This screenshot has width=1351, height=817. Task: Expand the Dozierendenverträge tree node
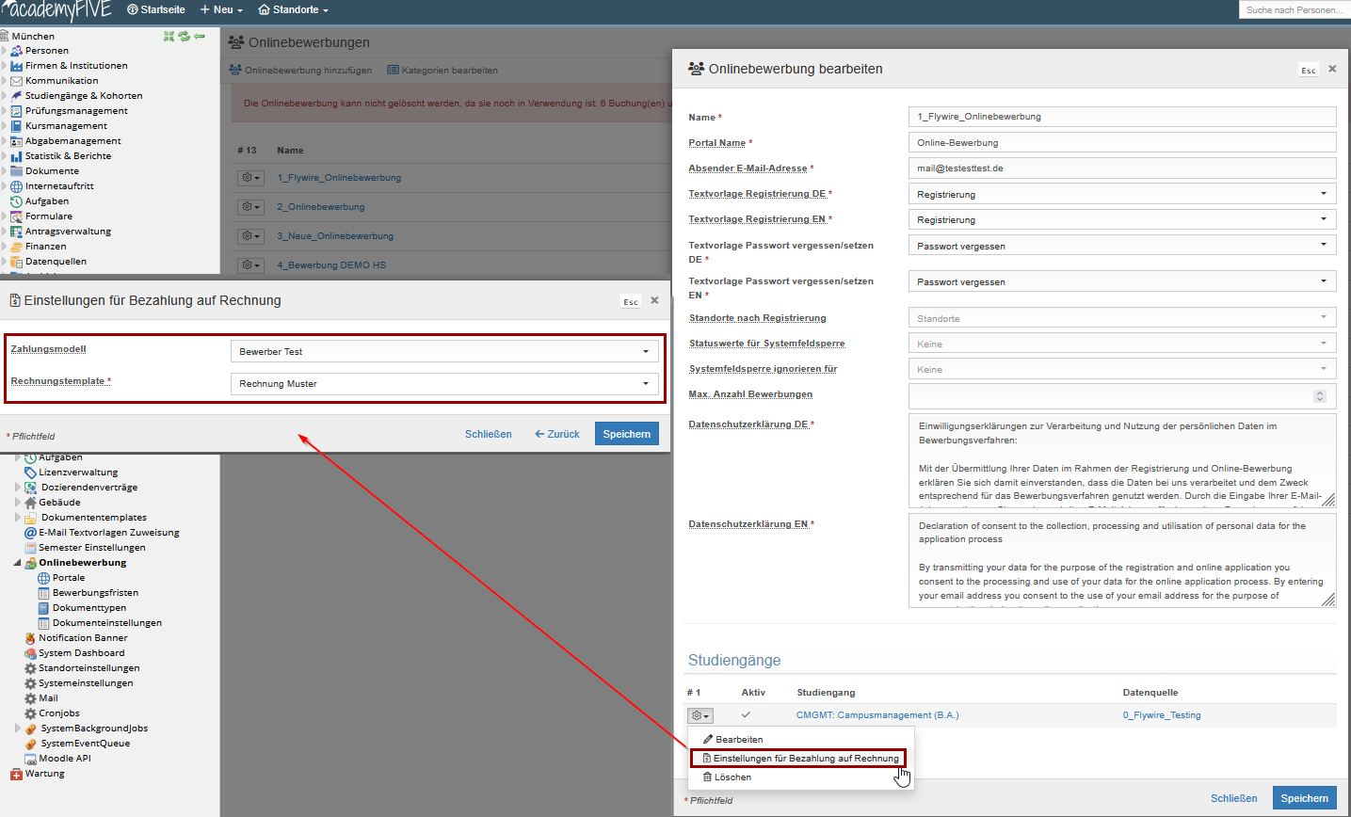[17, 488]
